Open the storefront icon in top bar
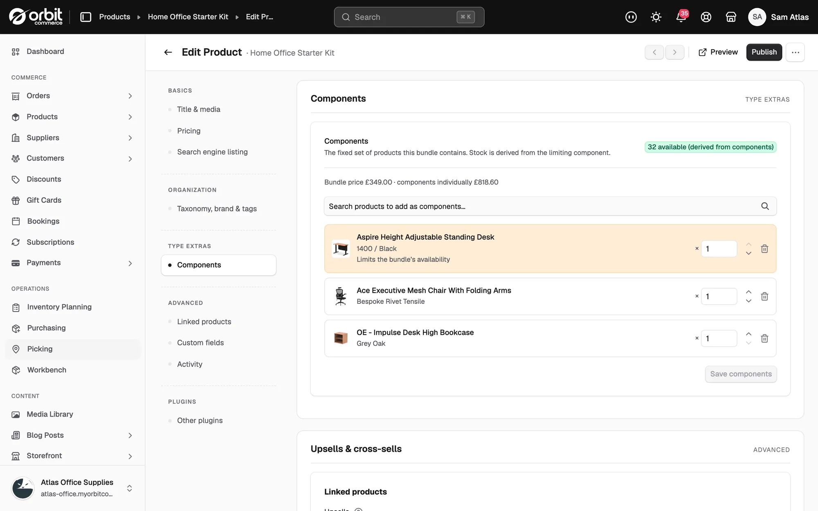 [x=731, y=17]
